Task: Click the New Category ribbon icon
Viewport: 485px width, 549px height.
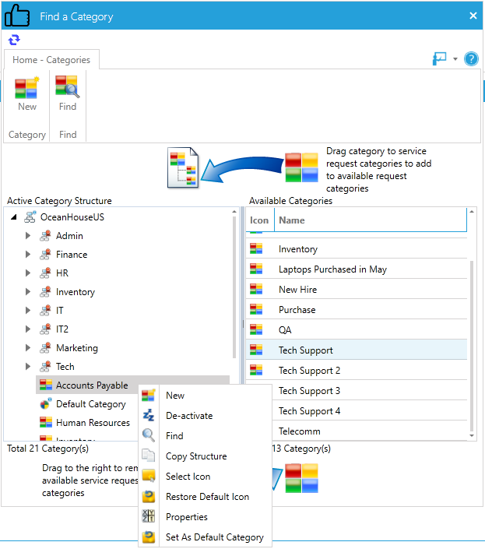Action: coord(27,88)
